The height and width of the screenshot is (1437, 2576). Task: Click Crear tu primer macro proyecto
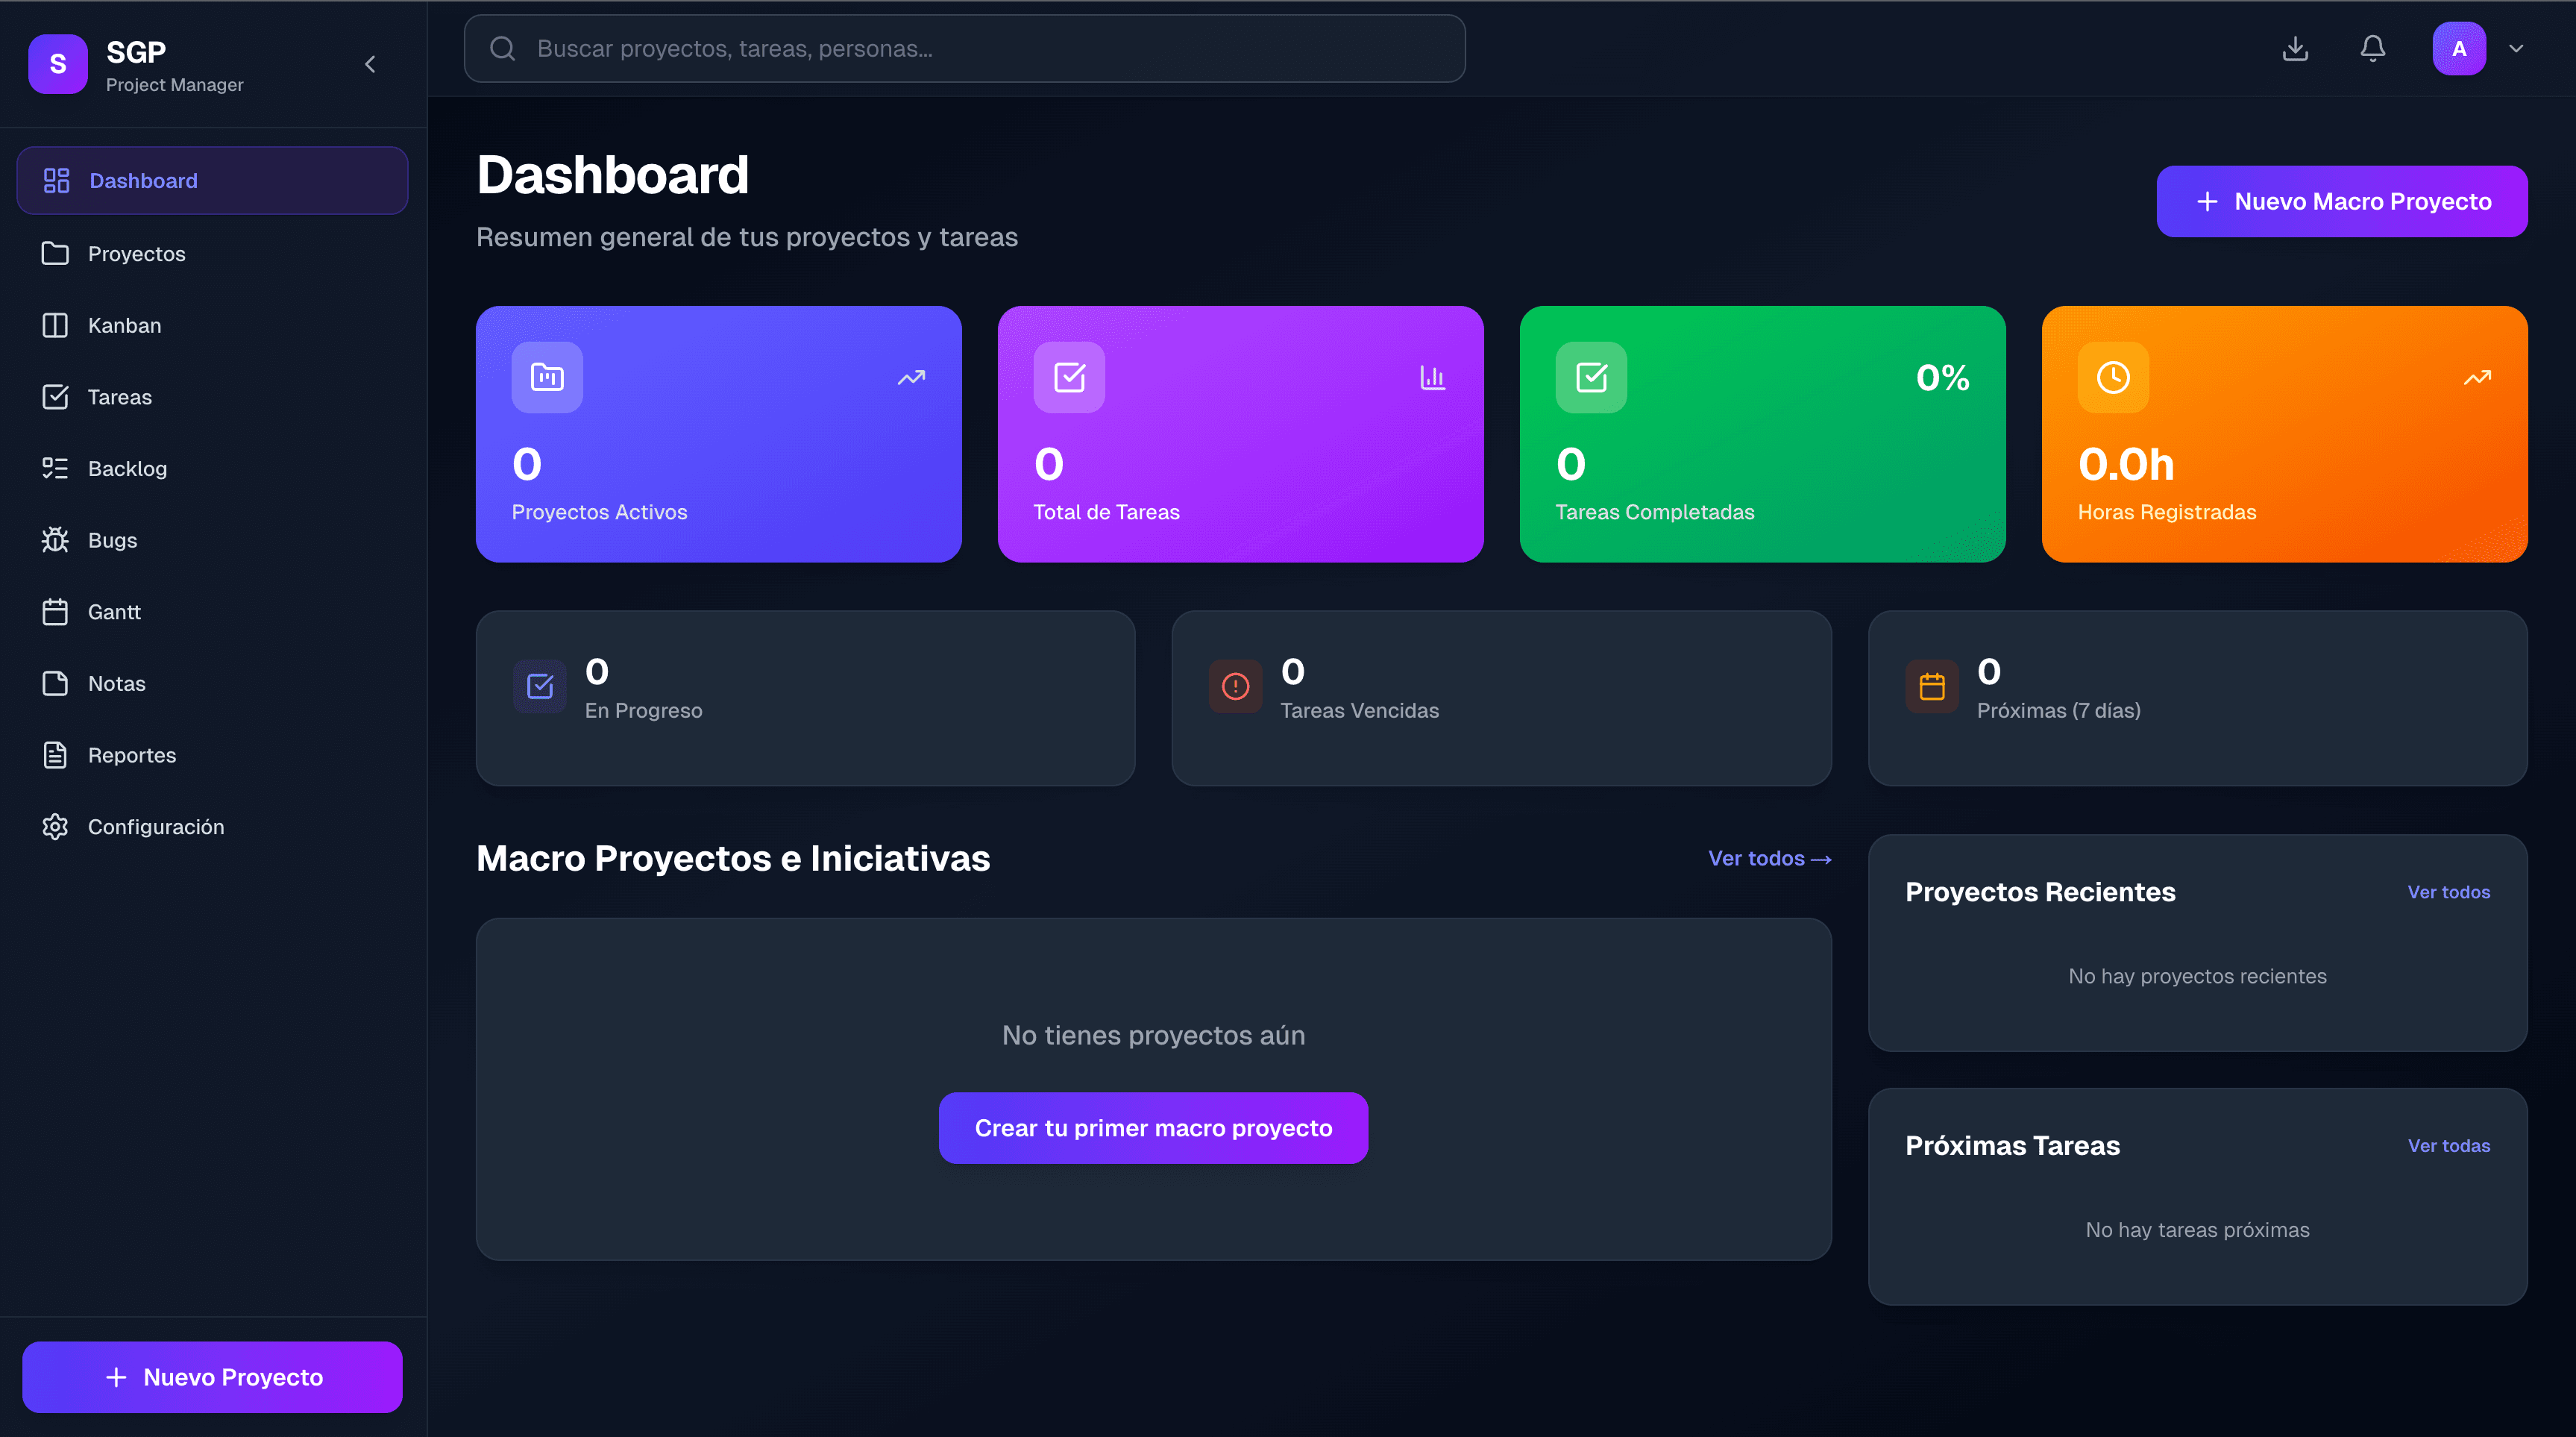tap(1153, 1128)
